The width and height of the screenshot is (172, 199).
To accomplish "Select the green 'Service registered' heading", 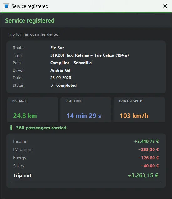I will point(30,21).
